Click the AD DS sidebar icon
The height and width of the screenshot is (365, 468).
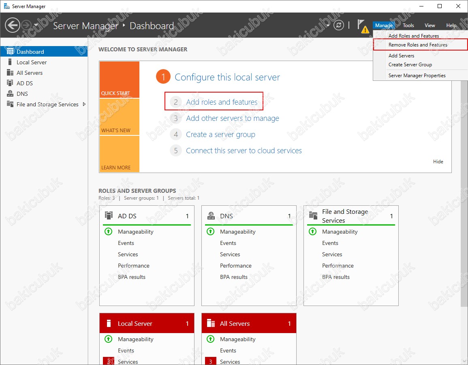[10, 83]
